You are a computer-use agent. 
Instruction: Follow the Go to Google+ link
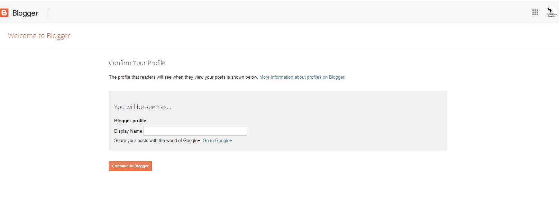click(217, 140)
